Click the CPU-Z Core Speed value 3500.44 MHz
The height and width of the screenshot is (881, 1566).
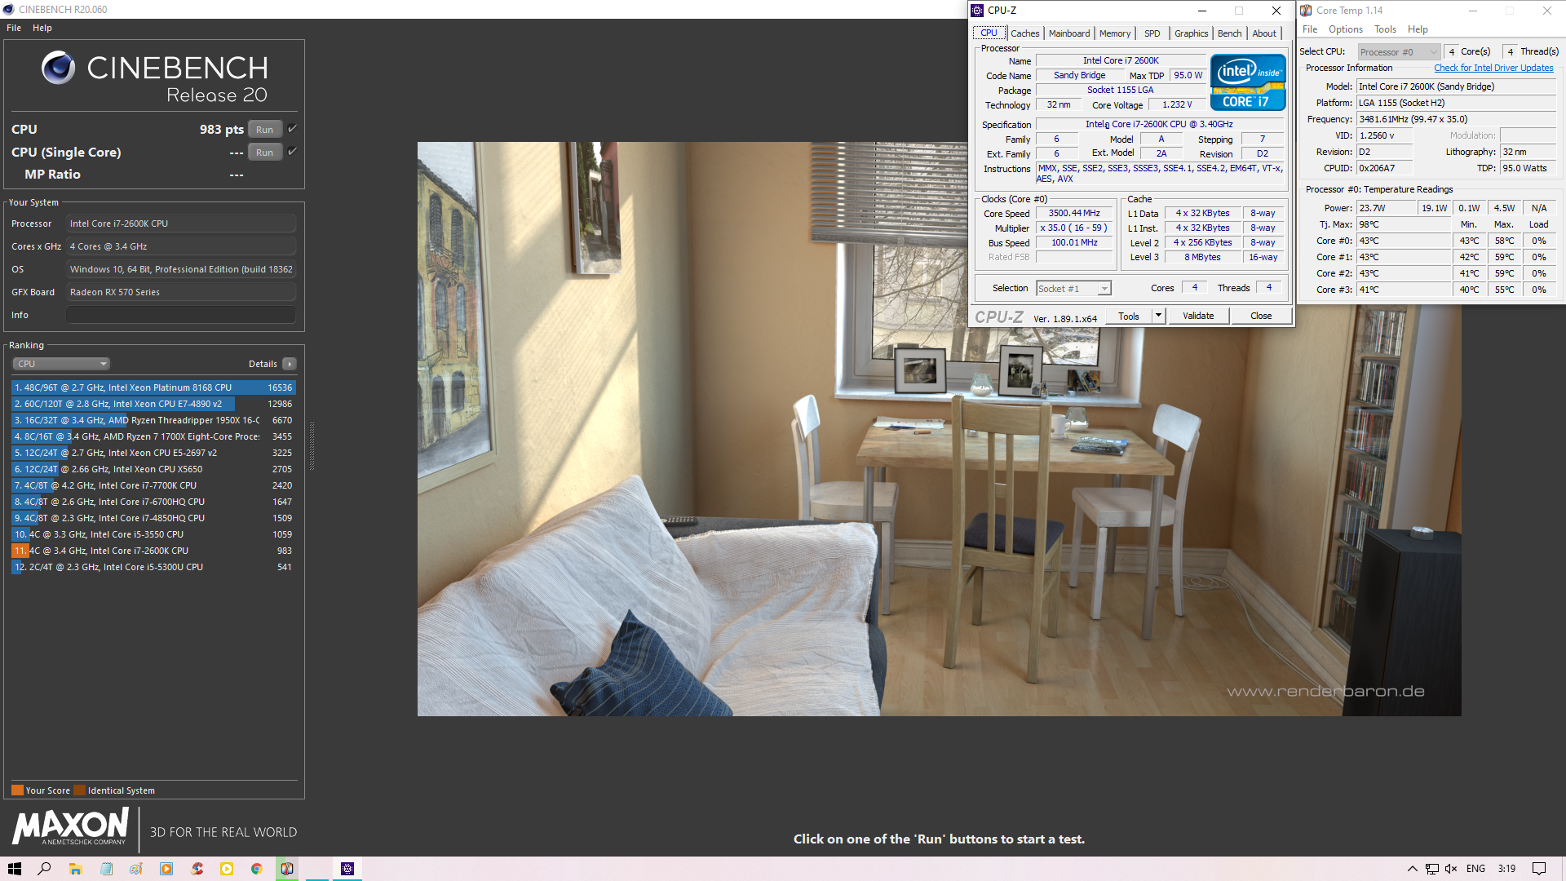coord(1074,214)
